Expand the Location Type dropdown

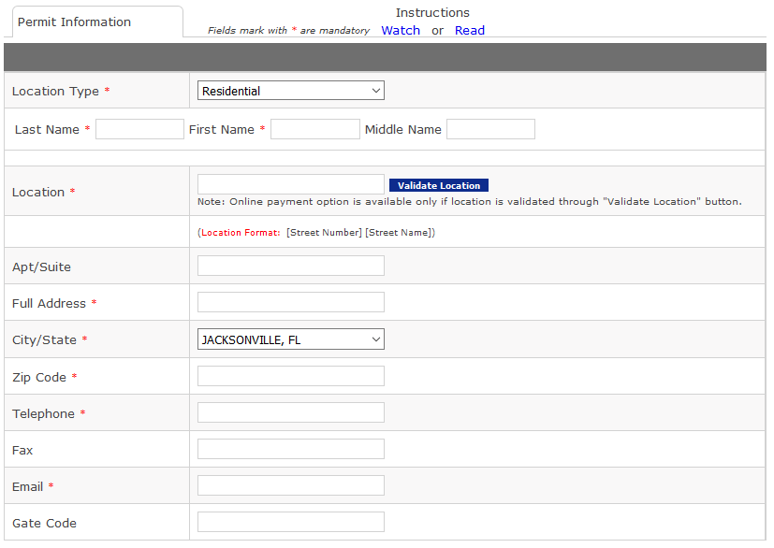291,91
